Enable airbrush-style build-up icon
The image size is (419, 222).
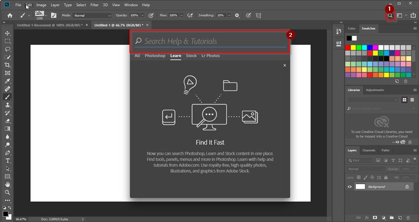(190, 15)
